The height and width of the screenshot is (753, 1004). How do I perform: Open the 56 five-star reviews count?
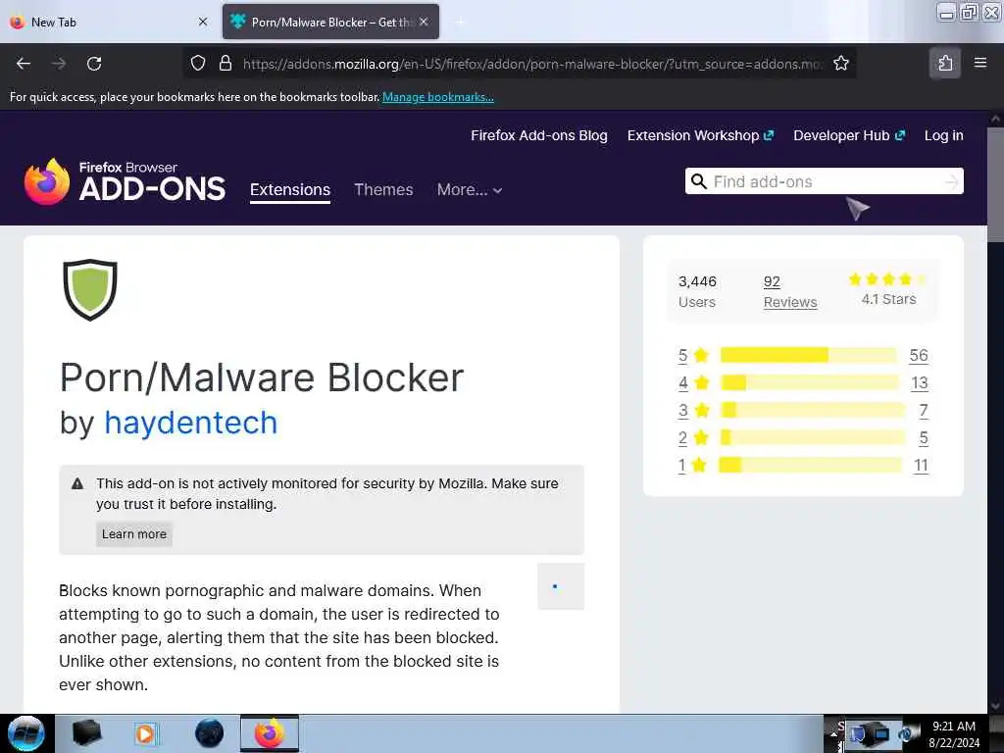[919, 355]
